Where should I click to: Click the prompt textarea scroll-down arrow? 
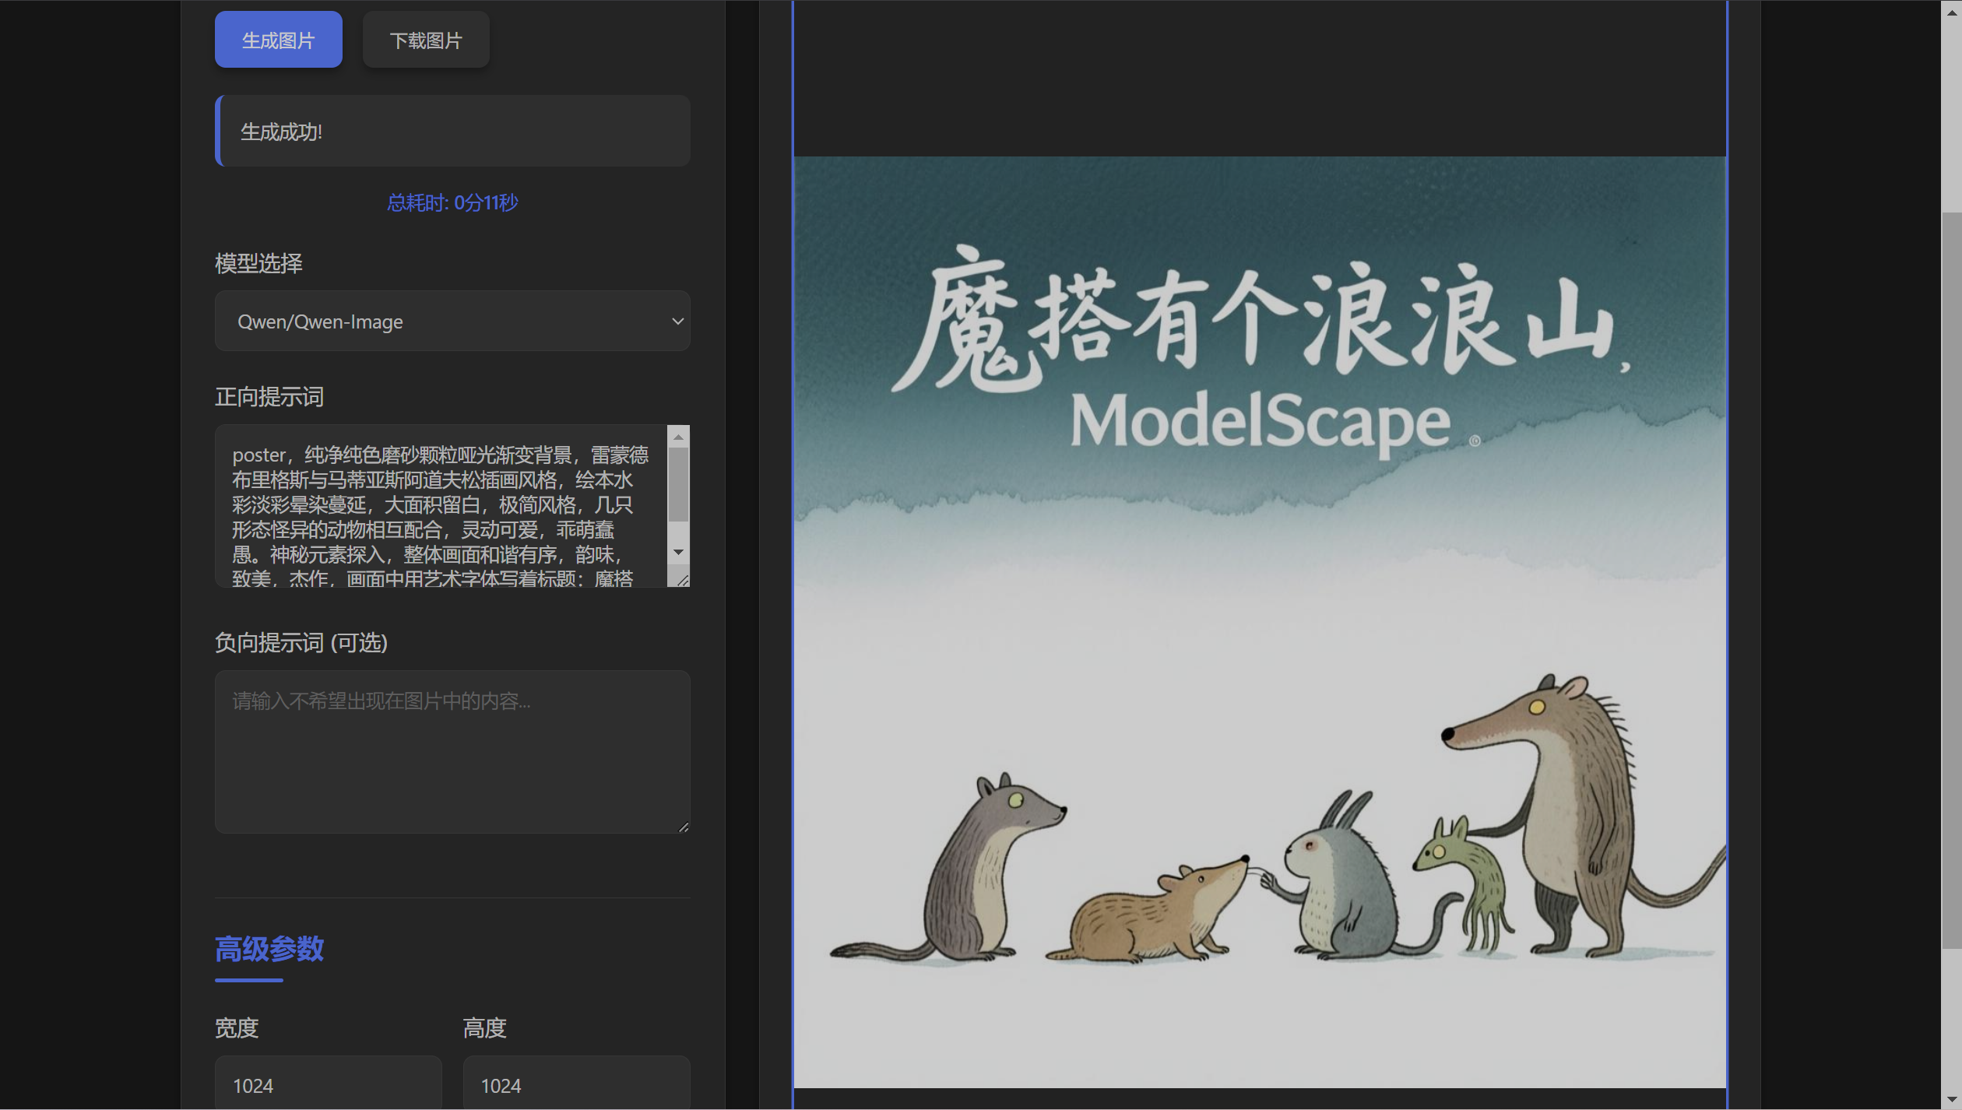[678, 553]
